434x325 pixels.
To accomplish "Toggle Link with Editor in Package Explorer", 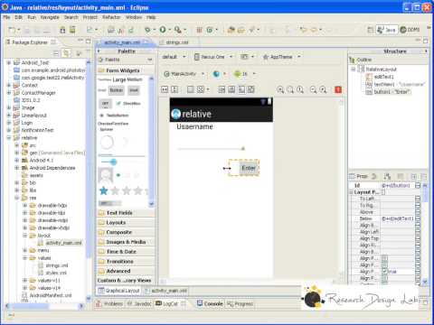I will point(66,53).
